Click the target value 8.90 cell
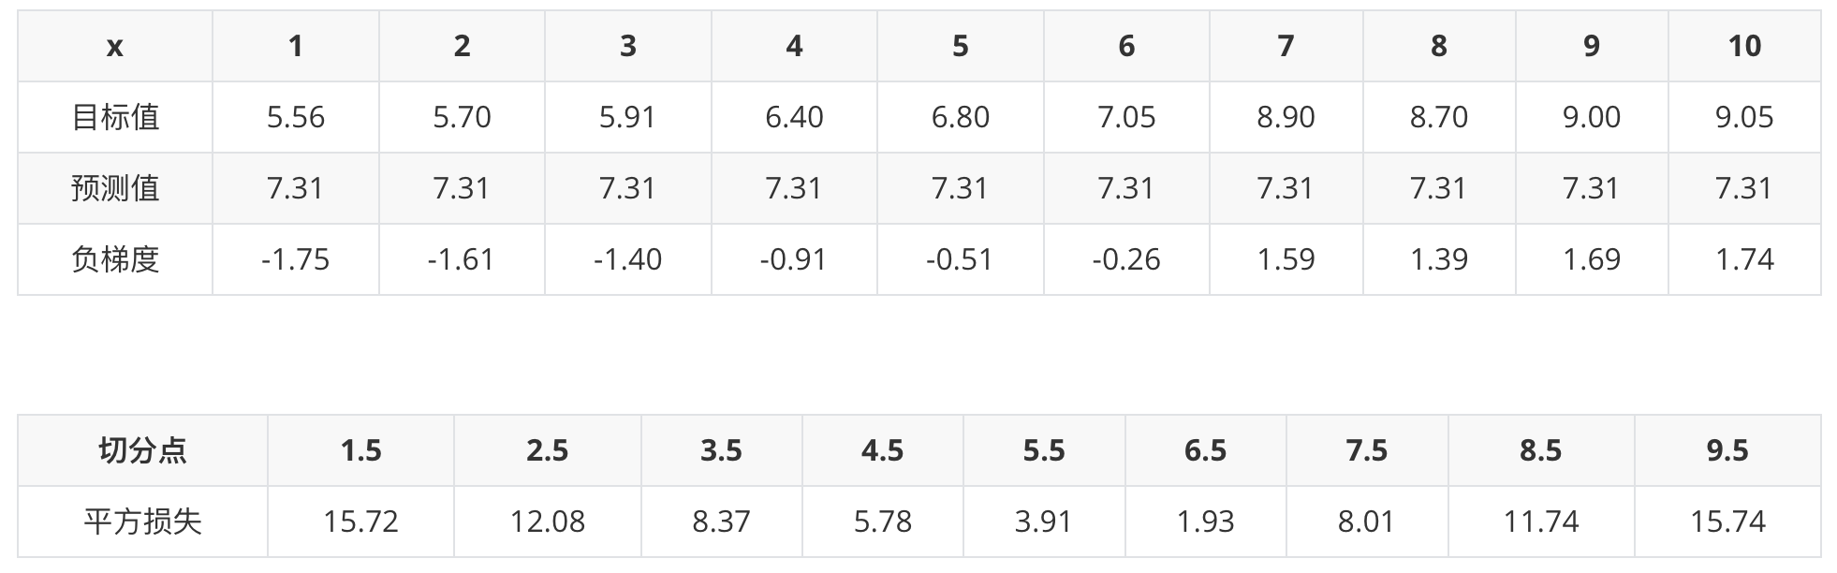 1286,117
